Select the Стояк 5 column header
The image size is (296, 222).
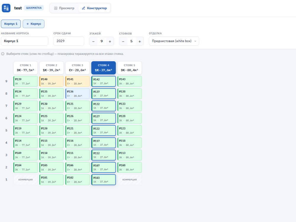[x=130, y=68]
